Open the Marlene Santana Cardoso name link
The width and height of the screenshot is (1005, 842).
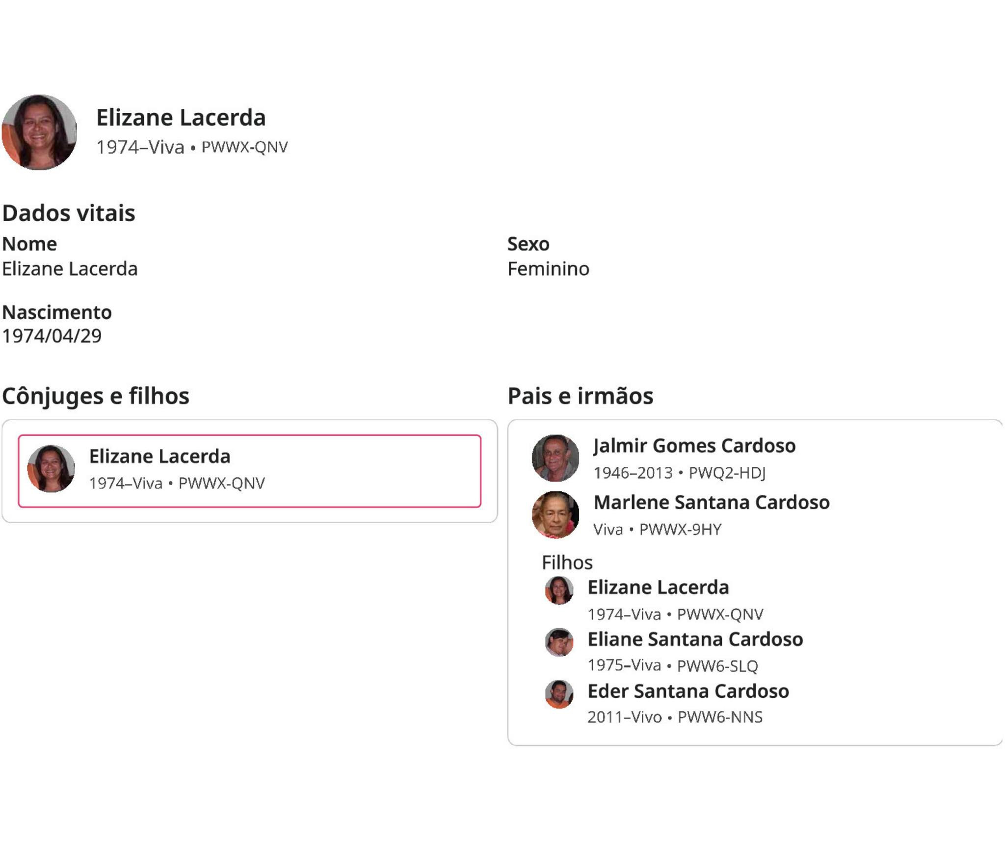pos(711,502)
